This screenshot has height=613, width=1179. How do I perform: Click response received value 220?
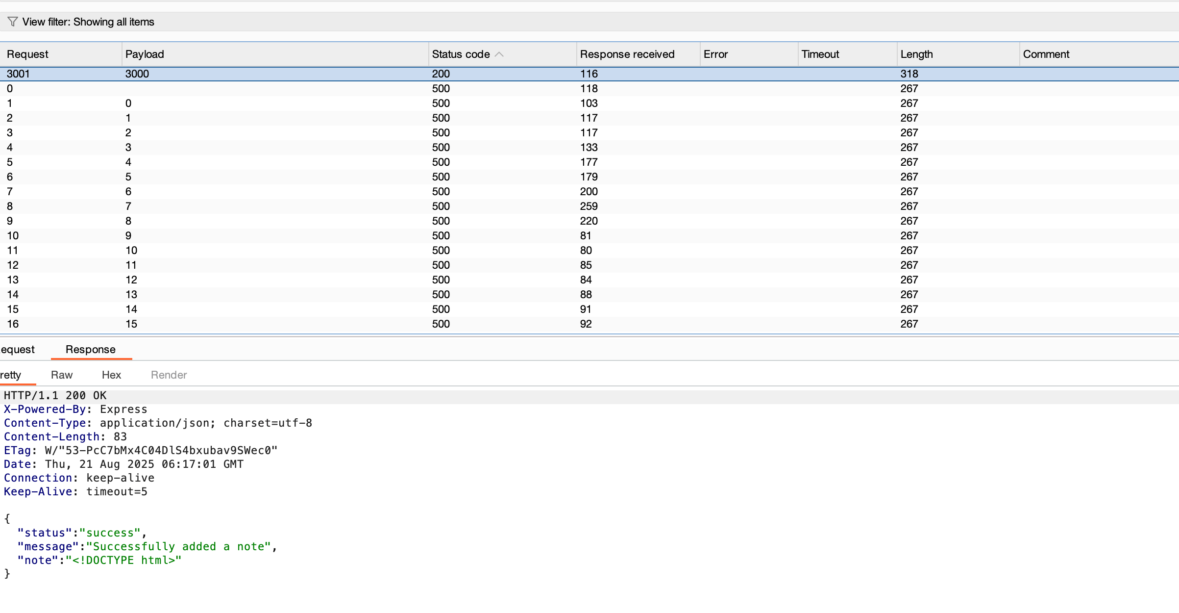point(589,221)
